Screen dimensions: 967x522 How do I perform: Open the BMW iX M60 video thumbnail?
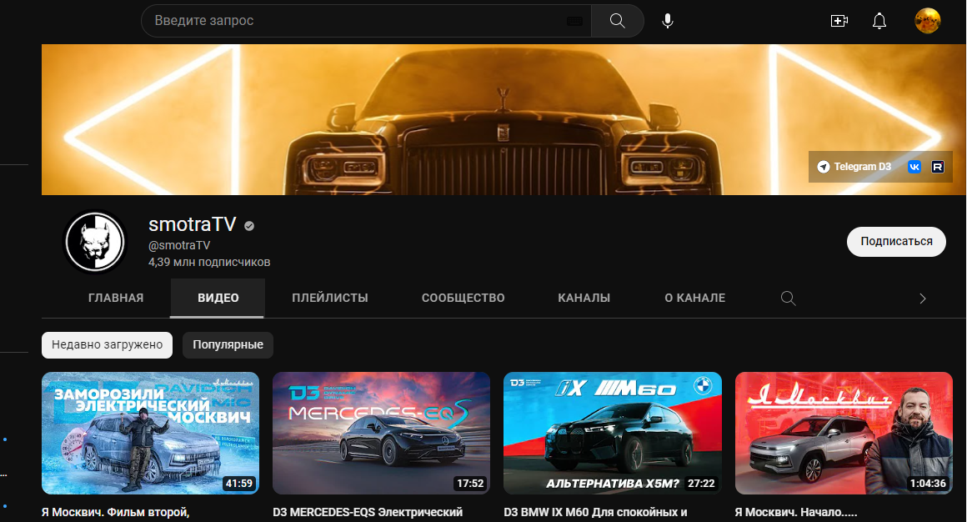[x=613, y=433]
